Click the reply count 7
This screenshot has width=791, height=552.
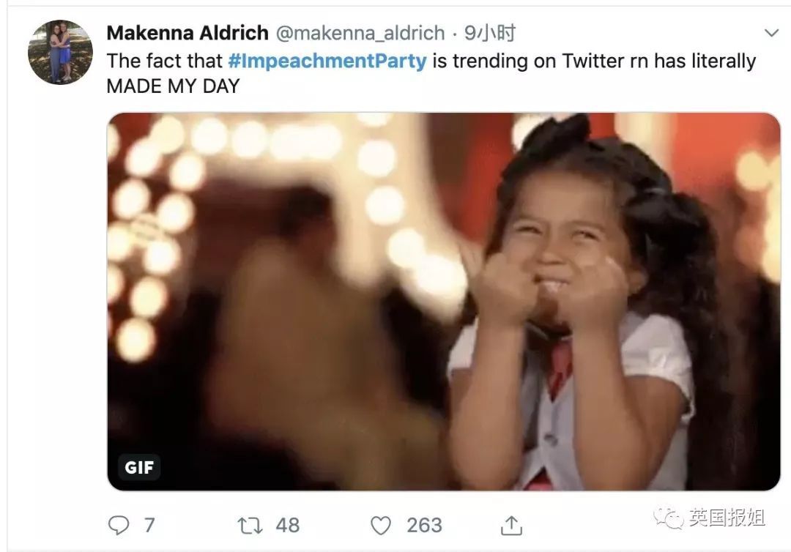pos(149,525)
